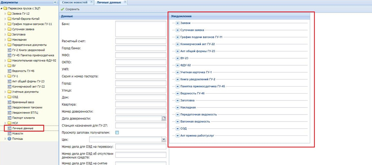This screenshot has width=372, height=165.
Task: Click the Передаточная ведомость notifications heading
Action: coord(199,114)
